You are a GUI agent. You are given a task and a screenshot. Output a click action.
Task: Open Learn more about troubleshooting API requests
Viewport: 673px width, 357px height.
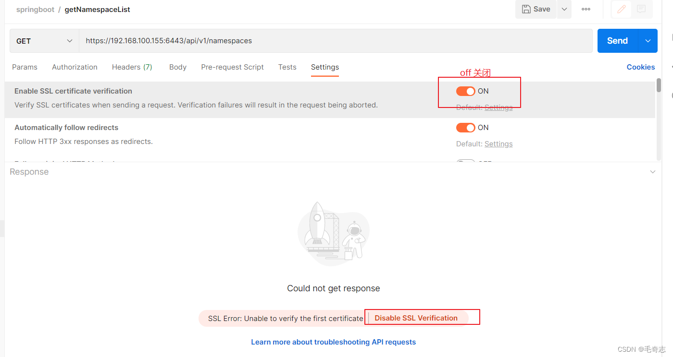pos(334,342)
